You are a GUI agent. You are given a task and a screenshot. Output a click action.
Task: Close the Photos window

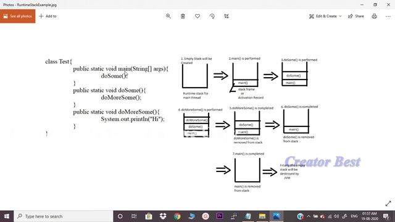[388, 4]
